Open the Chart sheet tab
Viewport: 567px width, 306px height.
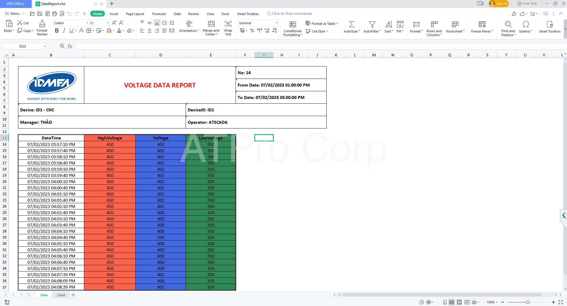(x=61, y=295)
